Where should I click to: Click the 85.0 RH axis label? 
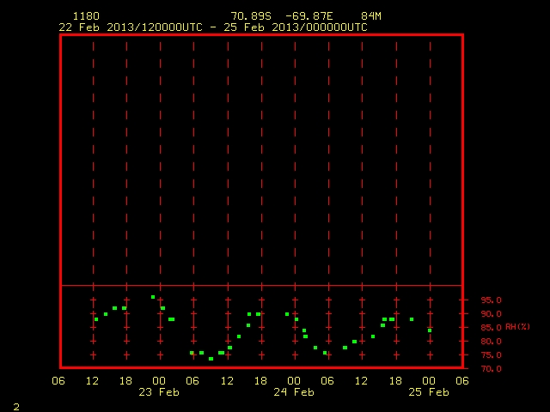[491, 328]
